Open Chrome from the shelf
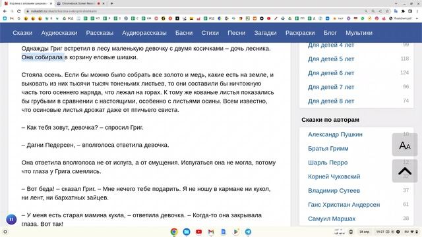 tap(174, 232)
